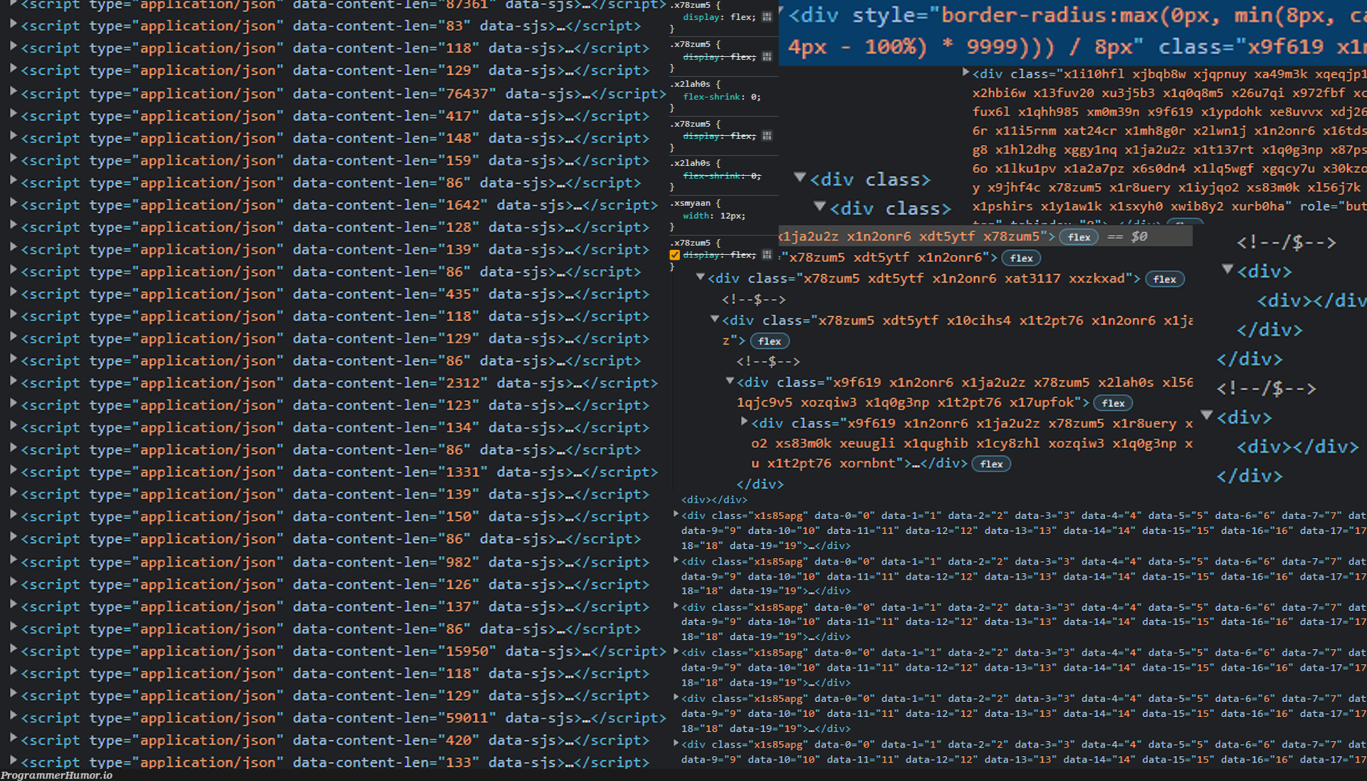Uncheck the struck-through display: flex declaration

click(674, 255)
